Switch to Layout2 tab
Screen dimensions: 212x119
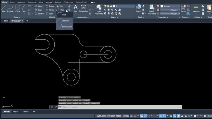[x=26, y=112]
